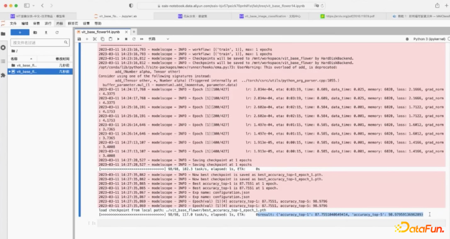The image size is (450, 239).
Task: Click the JupyterLab logo icon
Action: coord(3,23)
